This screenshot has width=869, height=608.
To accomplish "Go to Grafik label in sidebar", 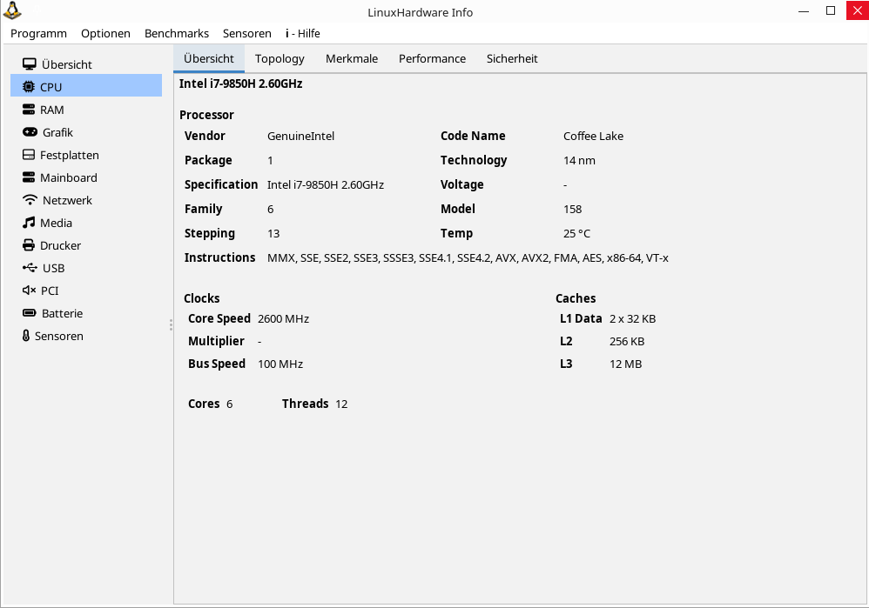I will [58, 132].
